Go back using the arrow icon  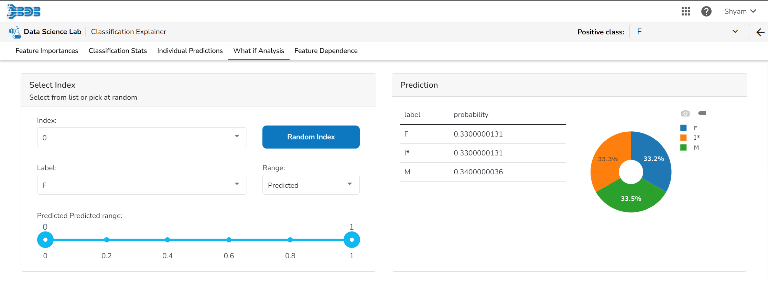coord(760,32)
